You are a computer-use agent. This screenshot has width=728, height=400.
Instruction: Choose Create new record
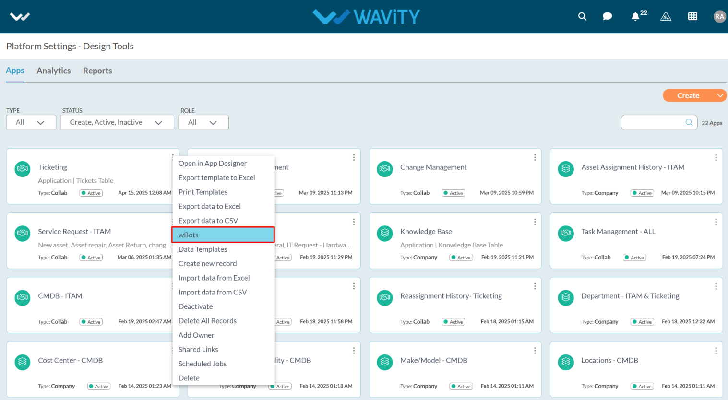(208, 264)
